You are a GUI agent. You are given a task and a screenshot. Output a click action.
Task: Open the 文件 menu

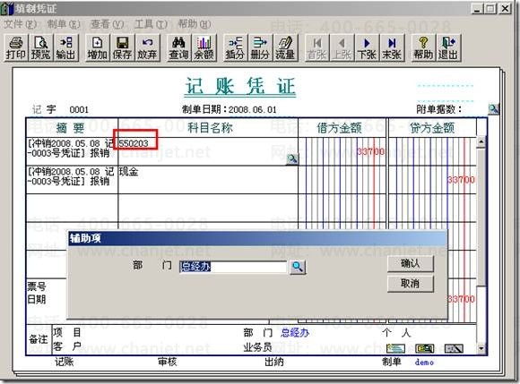pos(20,24)
